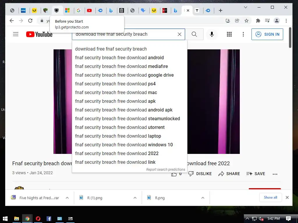The height and width of the screenshot is (223, 298).
Task: Click the YouTube search magnifier button
Action: pos(194,34)
